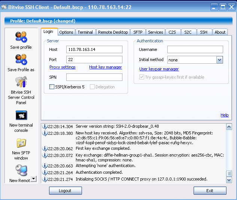The width and height of the screenshot is (237, 200).
Task: Open the Terminal tab
Action: pyautogui.click(x=85, y=32)
